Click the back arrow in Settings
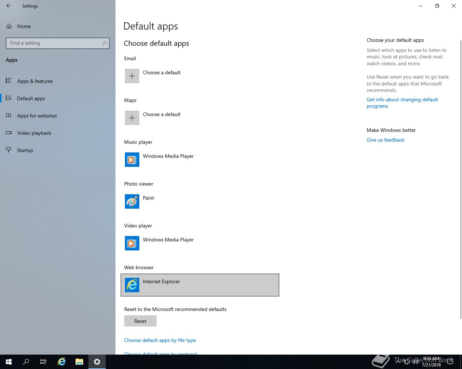This screenshot has width=462, height=369. coord(9,6)
